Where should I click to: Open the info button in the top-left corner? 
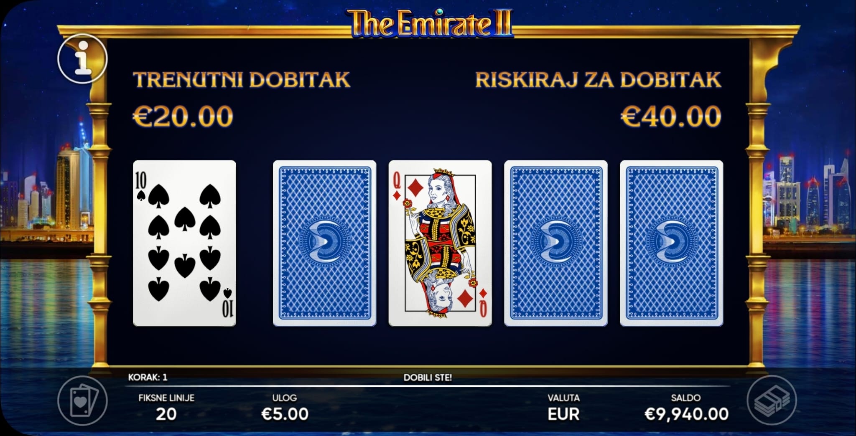pos(82,58)
